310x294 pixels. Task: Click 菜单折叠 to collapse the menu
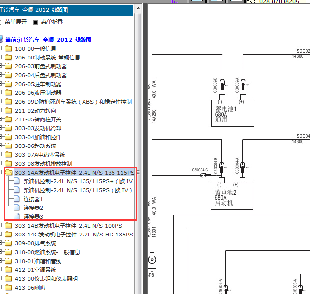pos(52,22)
